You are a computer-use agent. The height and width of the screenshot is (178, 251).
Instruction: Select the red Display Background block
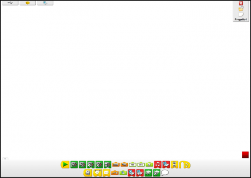[132, 173]
